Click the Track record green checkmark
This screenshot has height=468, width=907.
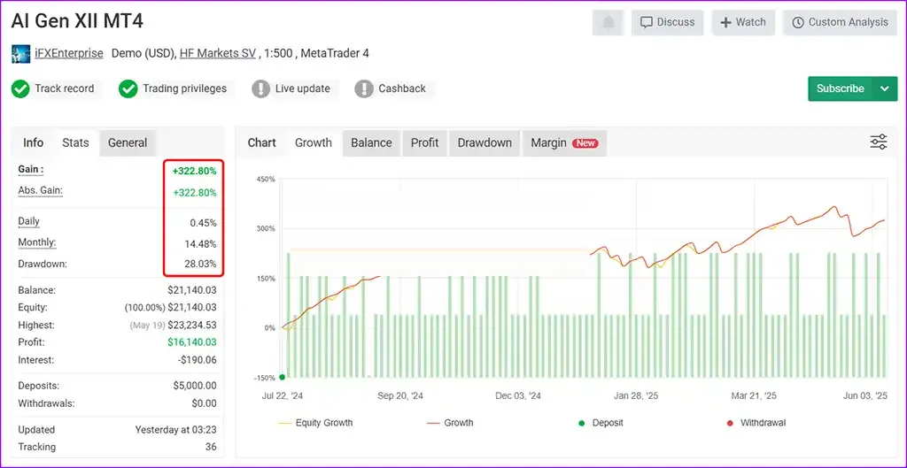tap(20, 89)
